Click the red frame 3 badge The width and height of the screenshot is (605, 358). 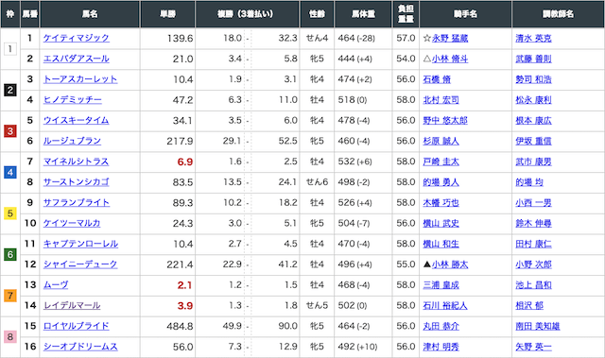[x=10, y=131]
